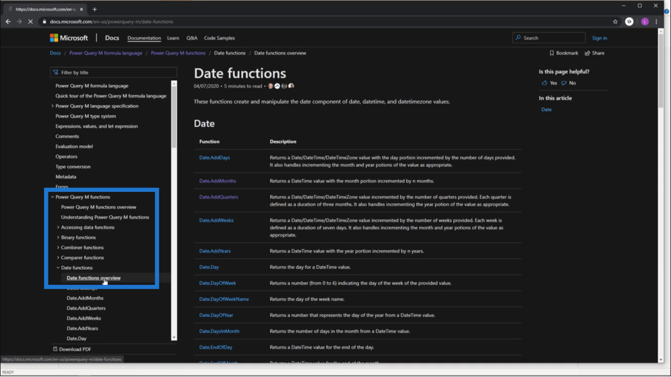Select Date.AddMonths in the sidebar tree
This screenshot has height=377, width=671.
pos(85,298)
